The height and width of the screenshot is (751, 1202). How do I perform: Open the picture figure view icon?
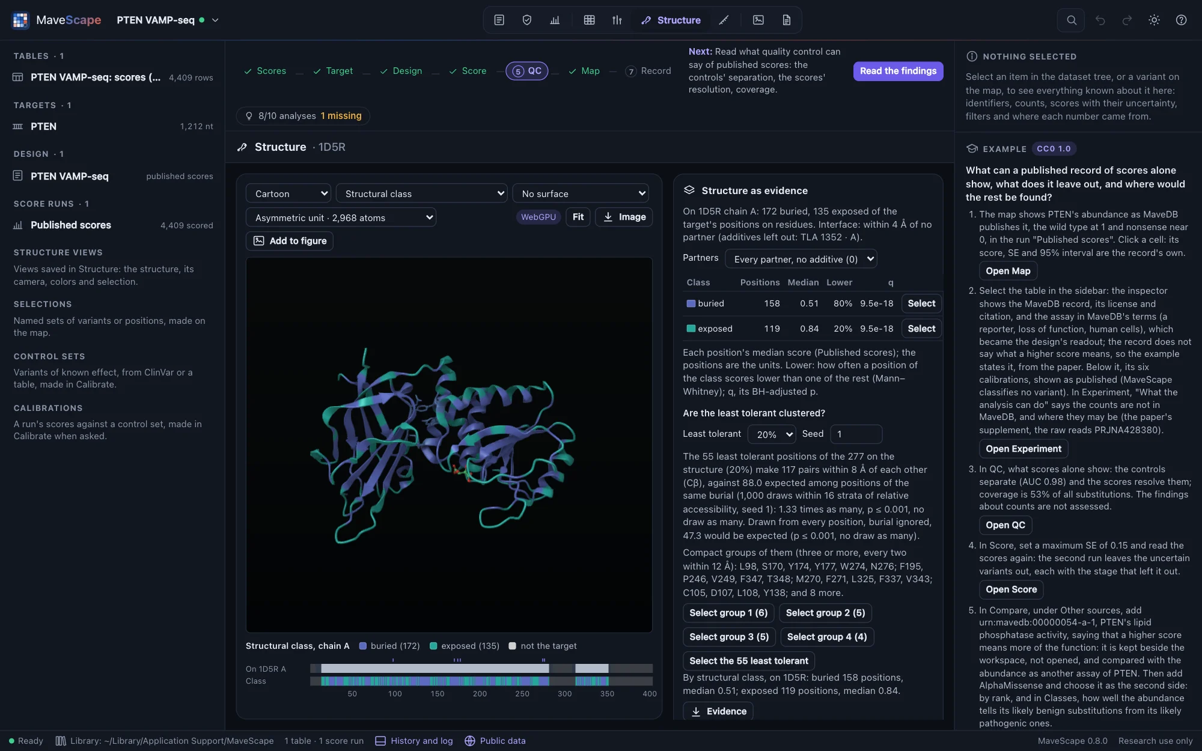pos(758,20)
